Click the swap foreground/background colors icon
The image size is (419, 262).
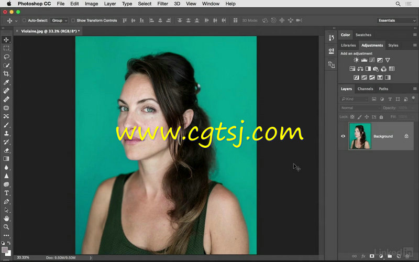9,243
